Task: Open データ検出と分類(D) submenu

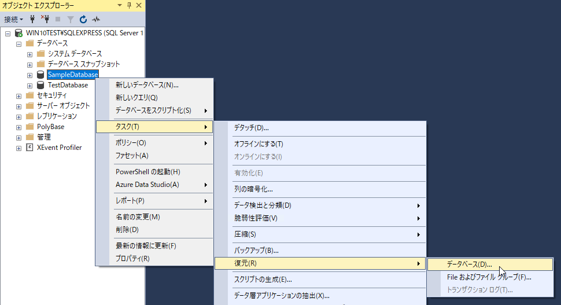Action: click(320, 205)
